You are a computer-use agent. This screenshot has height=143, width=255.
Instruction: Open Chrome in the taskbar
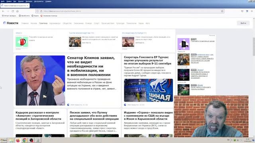click(25, 140)
